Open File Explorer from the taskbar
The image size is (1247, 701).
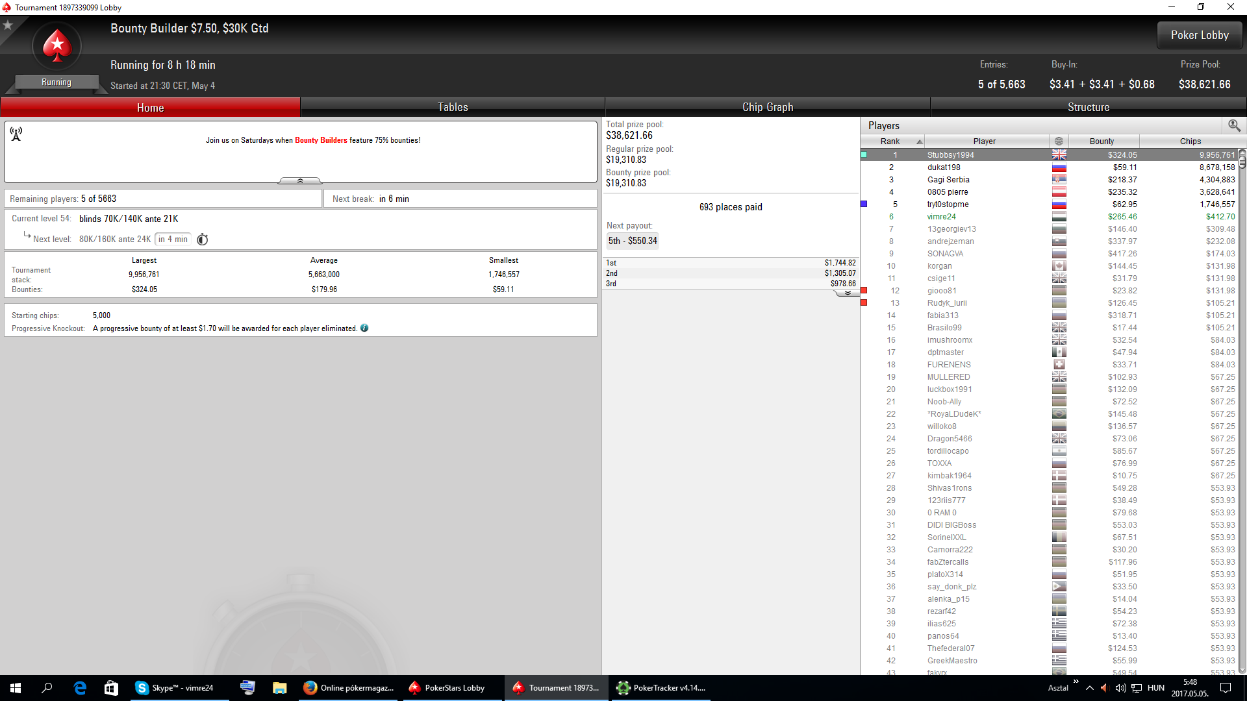pyautogui.click(x=279, y=688)
